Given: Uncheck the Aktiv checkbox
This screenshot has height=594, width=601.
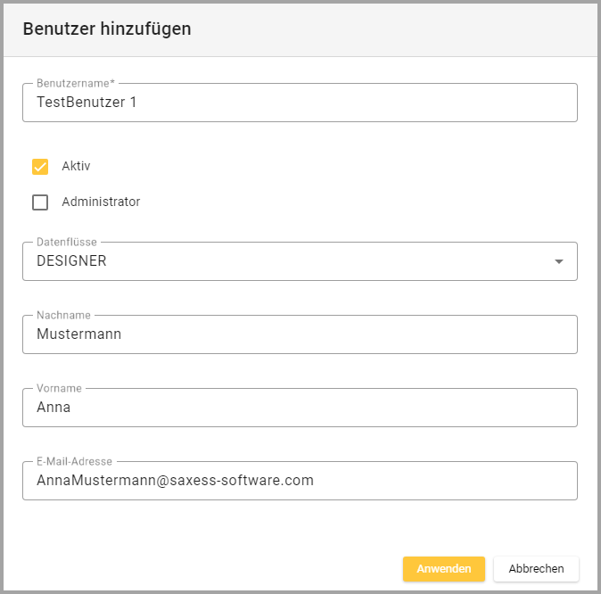Looking at the screenshot, I should (x=40, y=167).
